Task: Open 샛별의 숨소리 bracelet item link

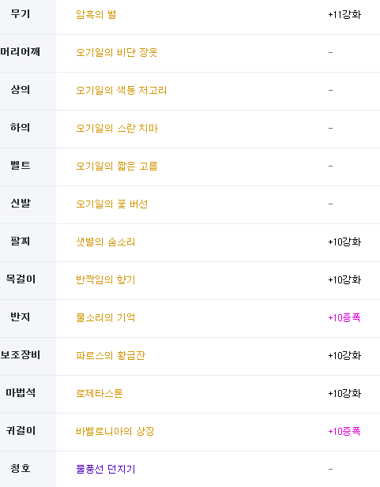Action: tap(106, 242)
